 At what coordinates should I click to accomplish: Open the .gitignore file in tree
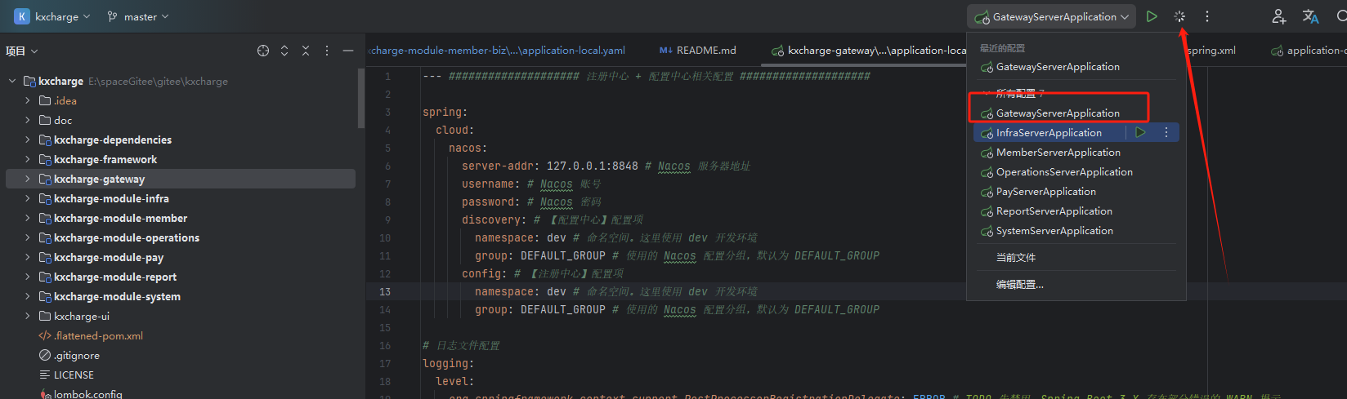(77, 355)
